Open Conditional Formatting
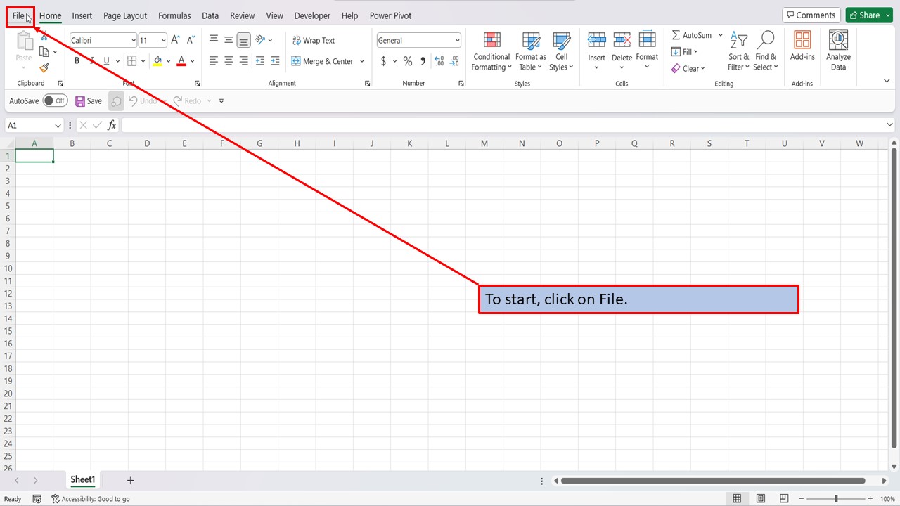Image resolution: width=900 pixels, height=506 pixels. 491,51
